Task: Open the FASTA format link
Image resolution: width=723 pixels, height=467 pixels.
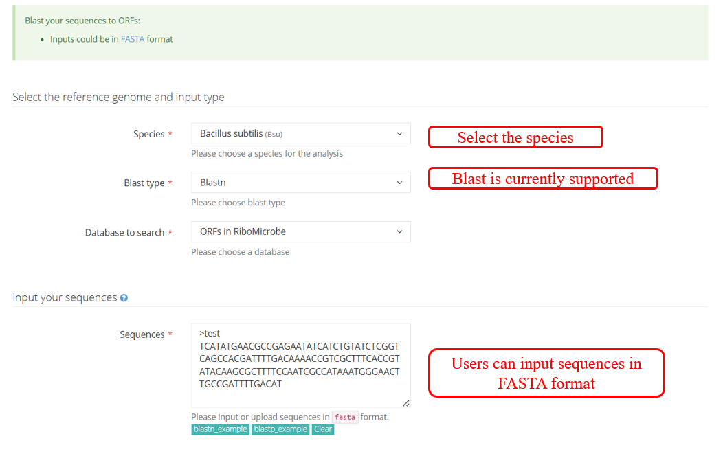Action: [x=133, y=39]
